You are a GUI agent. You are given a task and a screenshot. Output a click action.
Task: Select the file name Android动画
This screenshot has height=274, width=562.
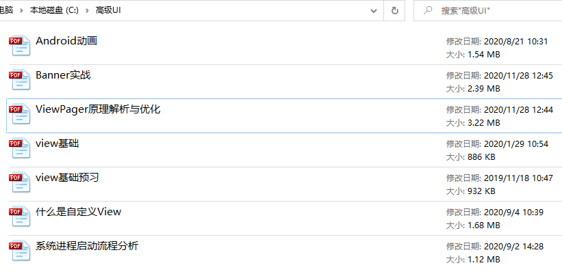point(66,41)
